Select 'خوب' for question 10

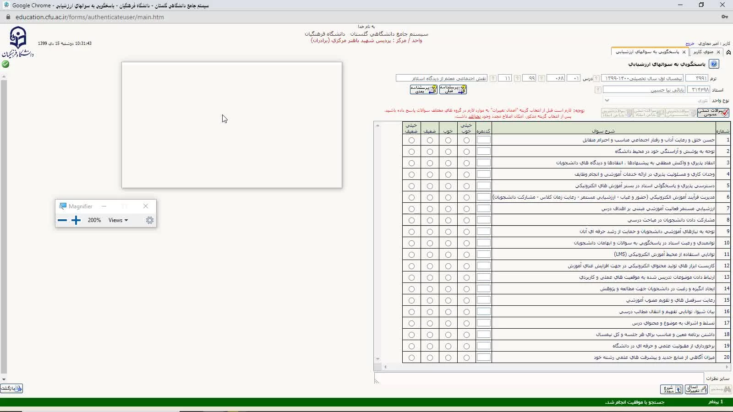click(x=448, y=244)
